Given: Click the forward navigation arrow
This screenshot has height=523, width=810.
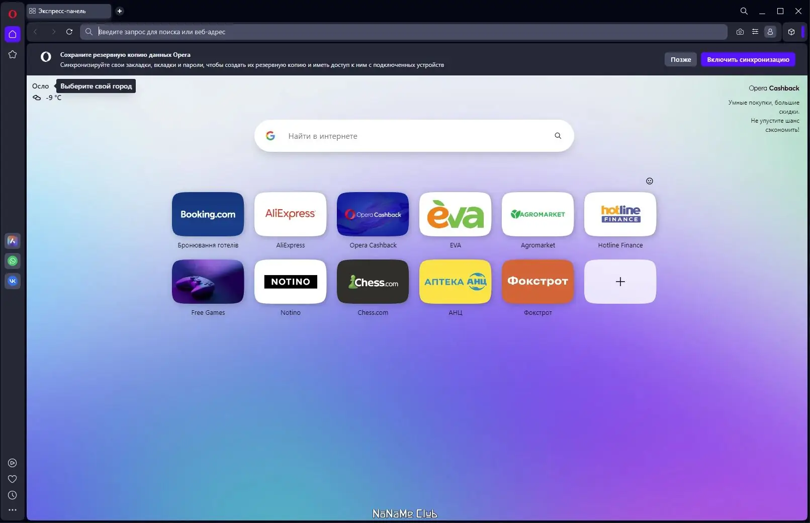Looking at the screenshot, I should [53, 32].
